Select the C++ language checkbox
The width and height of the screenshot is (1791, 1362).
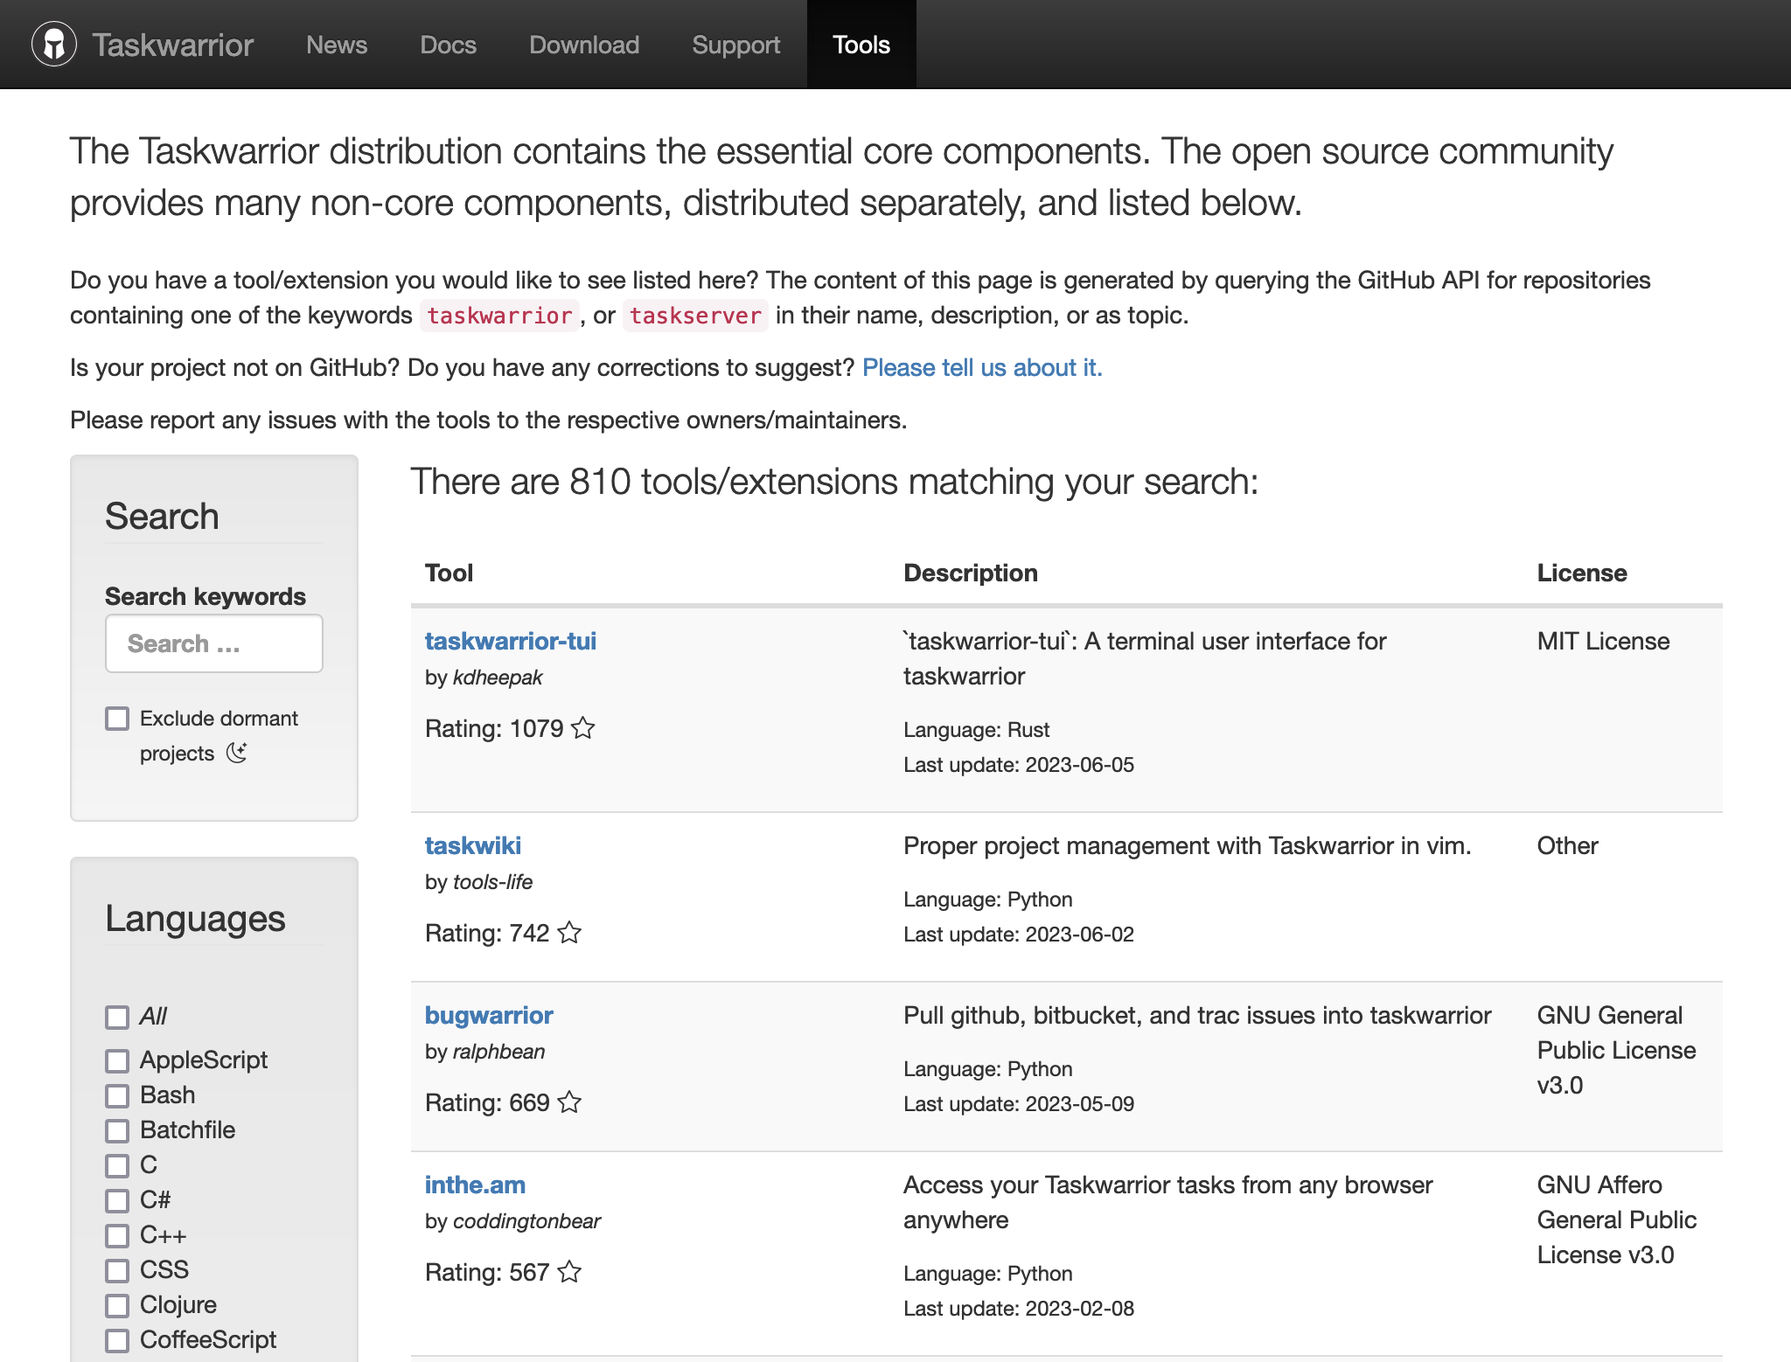117,1235
